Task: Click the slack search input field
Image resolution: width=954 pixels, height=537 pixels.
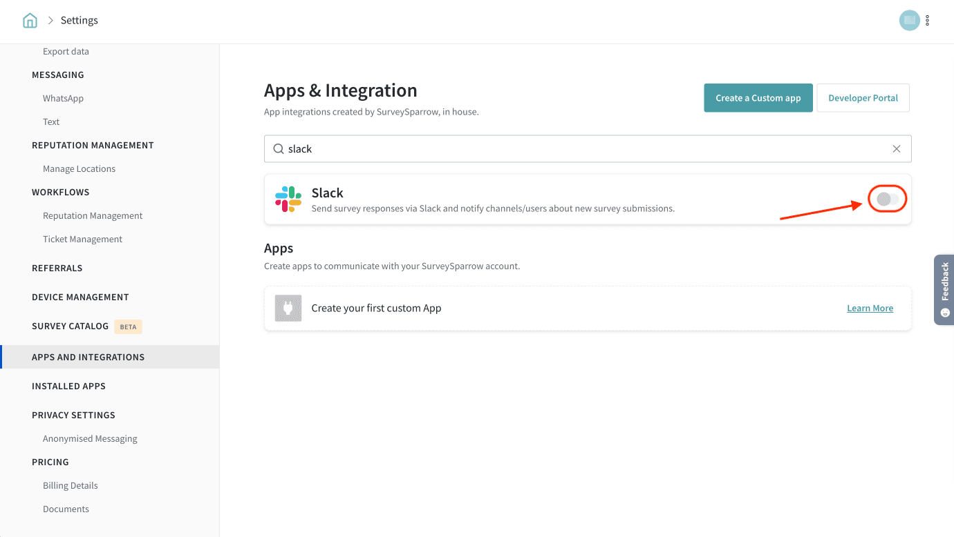Action: (588, 149)
